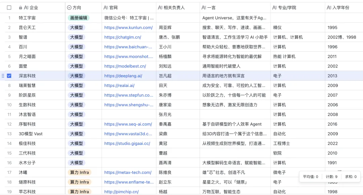Open the shengshu website link
This screenshot has height=195, width=363.
pos(129,105)
